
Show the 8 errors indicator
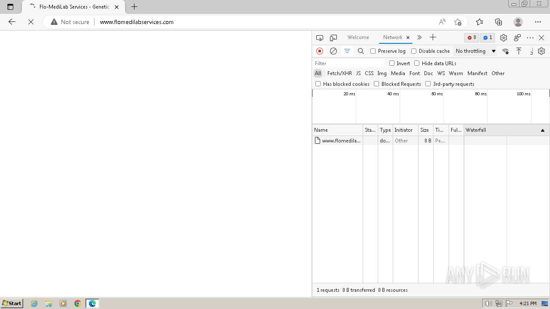[x=472, y=38]
